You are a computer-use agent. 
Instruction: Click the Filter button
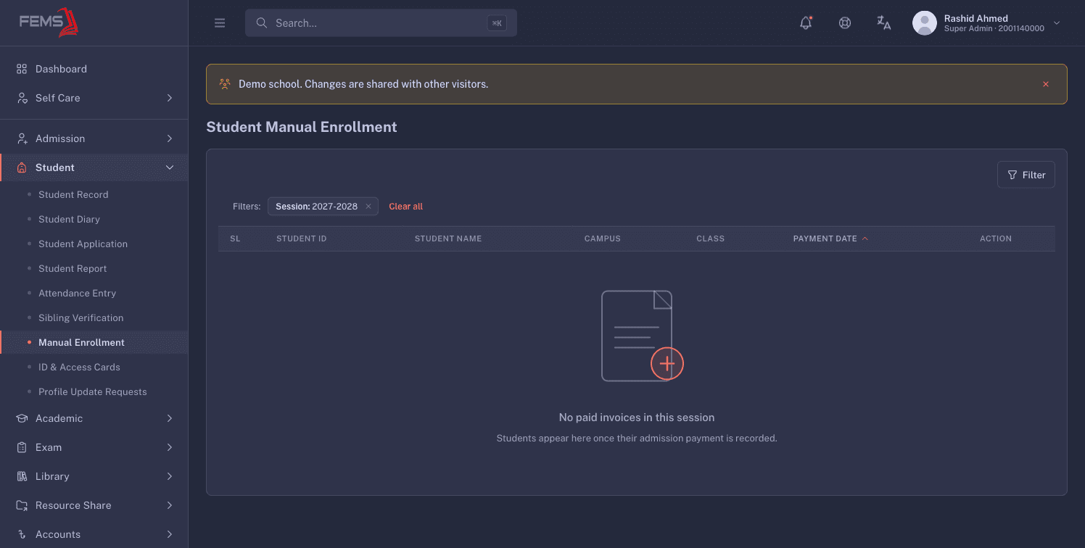1026,175
